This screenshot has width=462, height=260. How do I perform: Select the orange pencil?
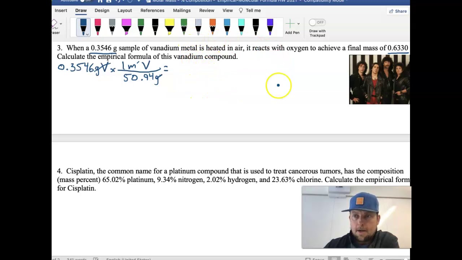tap(213, 27)
